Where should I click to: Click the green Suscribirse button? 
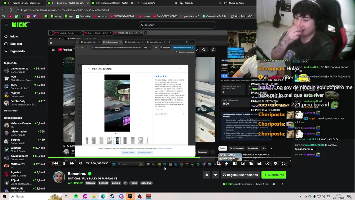click(274, 175)
